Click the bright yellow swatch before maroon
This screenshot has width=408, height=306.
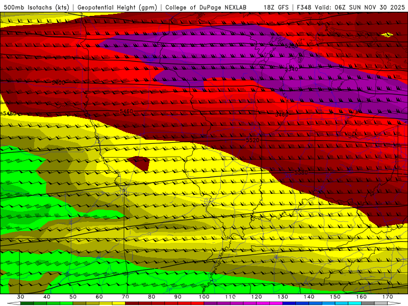(x=119, y=303)
